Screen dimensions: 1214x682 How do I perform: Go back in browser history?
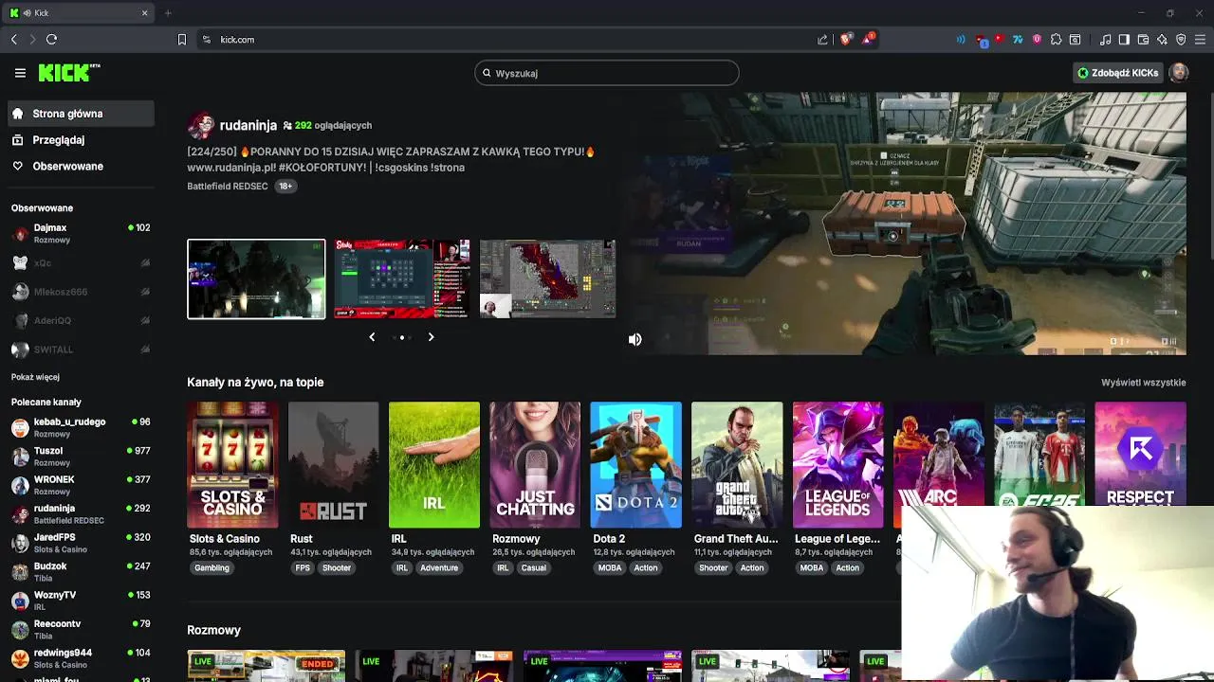pyautogui.click(x=13, y=40)
